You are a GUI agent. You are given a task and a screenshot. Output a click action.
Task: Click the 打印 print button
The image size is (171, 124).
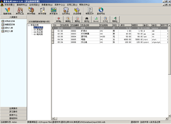(105, 19)
